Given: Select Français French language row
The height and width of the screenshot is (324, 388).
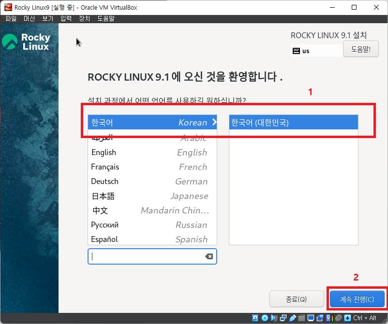Looking at the screenshot, I should tap(152, 167).
